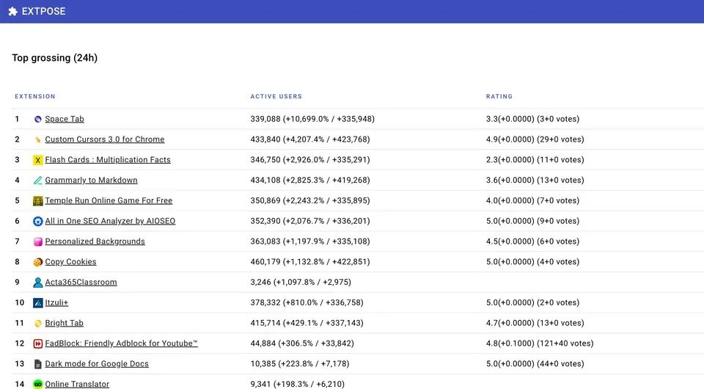The height and width of the screenshot is (389, 704).
Task: Sort by the Active Users column header
Action: [x=276, y=97]
